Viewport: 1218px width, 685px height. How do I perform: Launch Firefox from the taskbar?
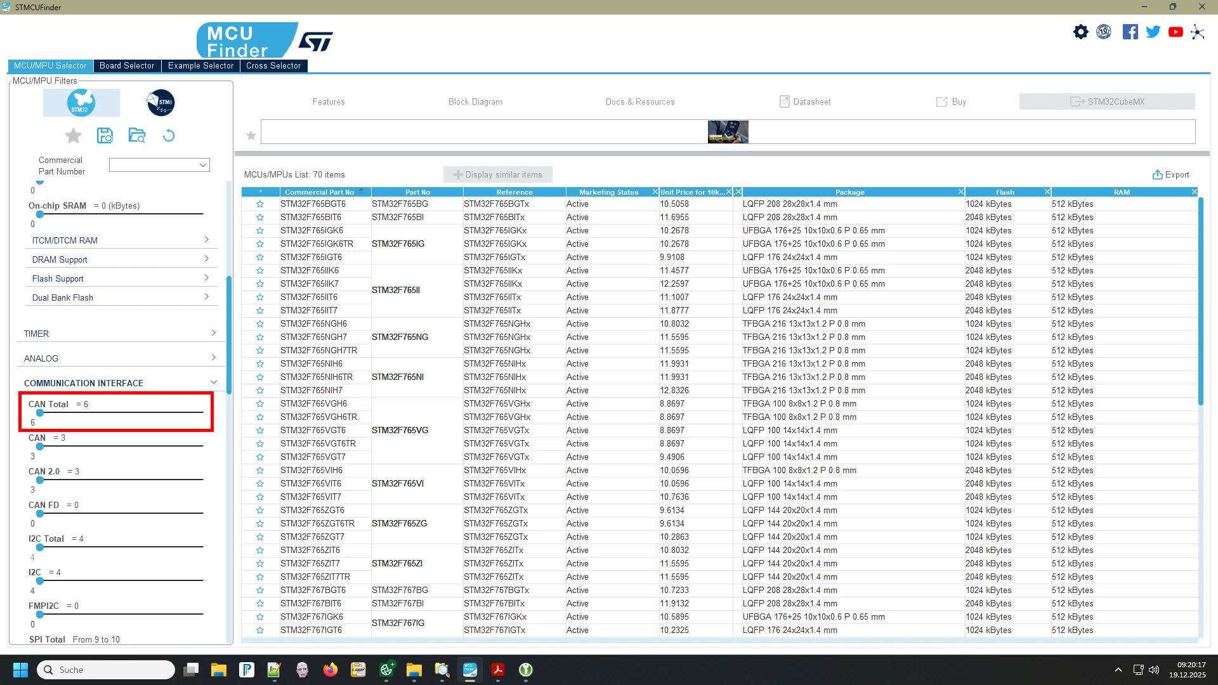[x=331, y=670]
